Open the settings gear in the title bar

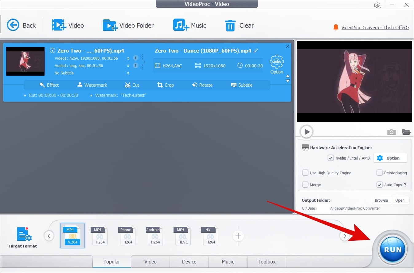tap(377, 5)
